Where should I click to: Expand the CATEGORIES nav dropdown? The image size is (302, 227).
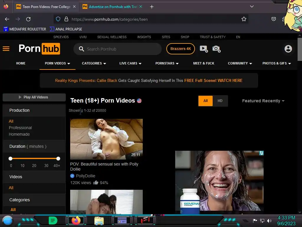click(x=94, y=63)
